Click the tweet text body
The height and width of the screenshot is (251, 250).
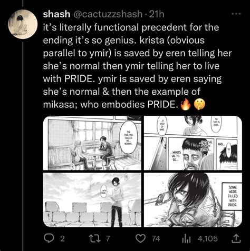[x=137, y=66]
